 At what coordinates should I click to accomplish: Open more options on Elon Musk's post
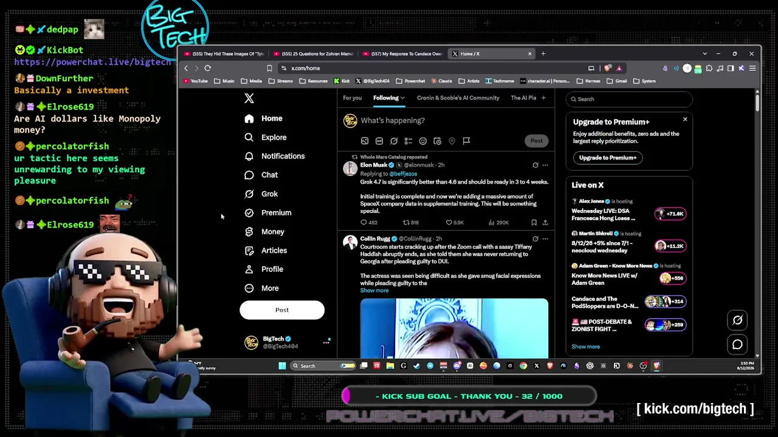point(545,165)
